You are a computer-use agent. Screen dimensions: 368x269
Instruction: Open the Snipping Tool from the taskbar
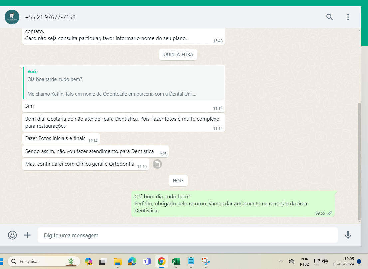(x=205, y=261)
